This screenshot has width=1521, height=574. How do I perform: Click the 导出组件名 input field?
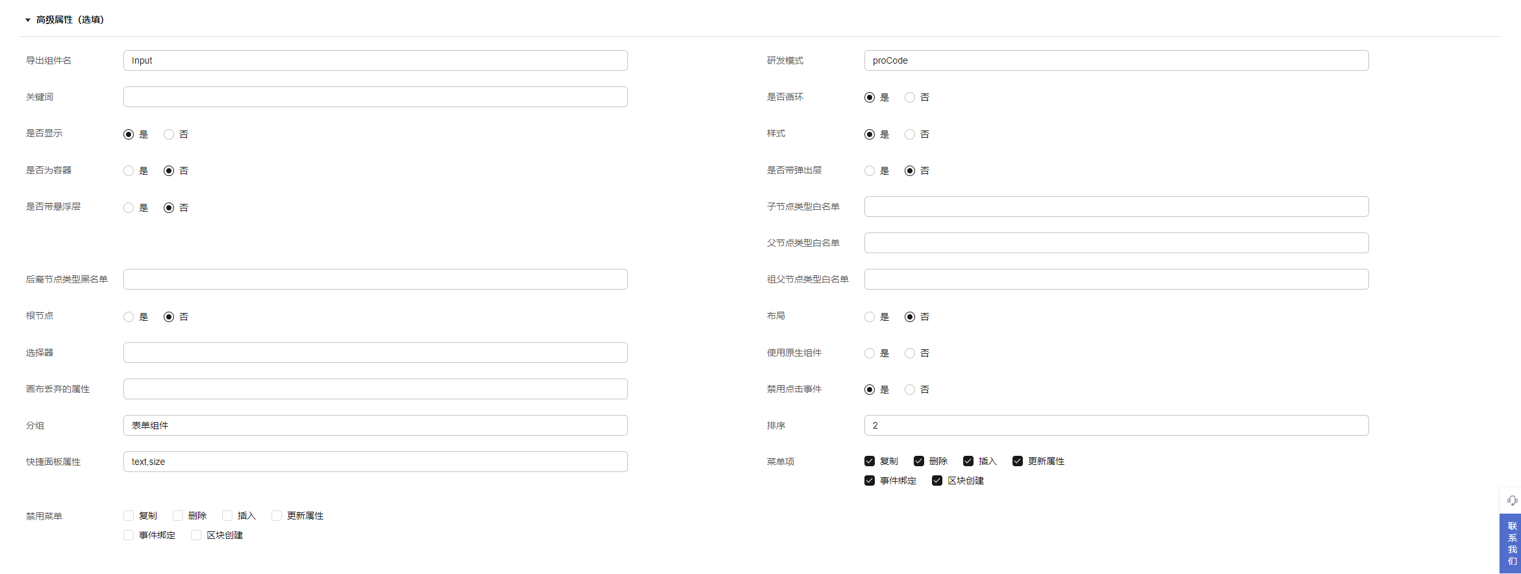click(375, 60)
